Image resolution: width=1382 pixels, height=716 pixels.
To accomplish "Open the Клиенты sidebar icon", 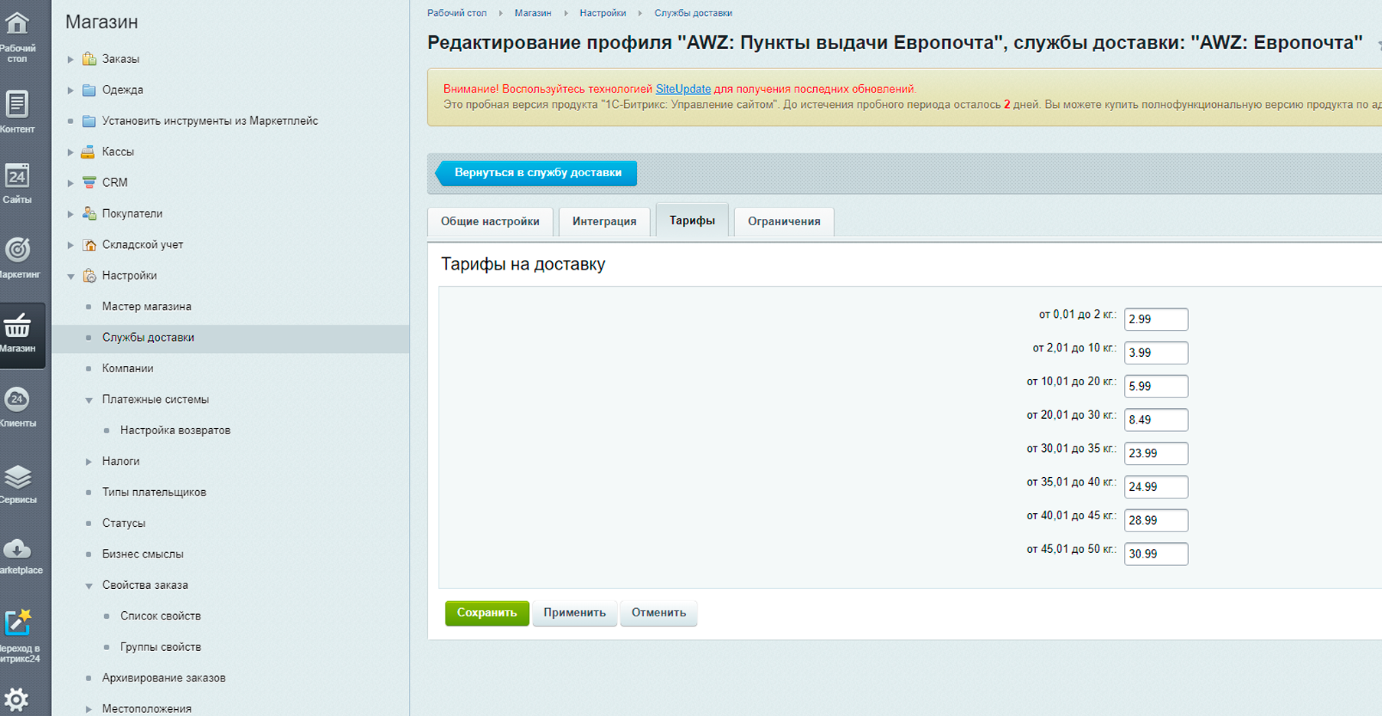I will click(17, 399).
